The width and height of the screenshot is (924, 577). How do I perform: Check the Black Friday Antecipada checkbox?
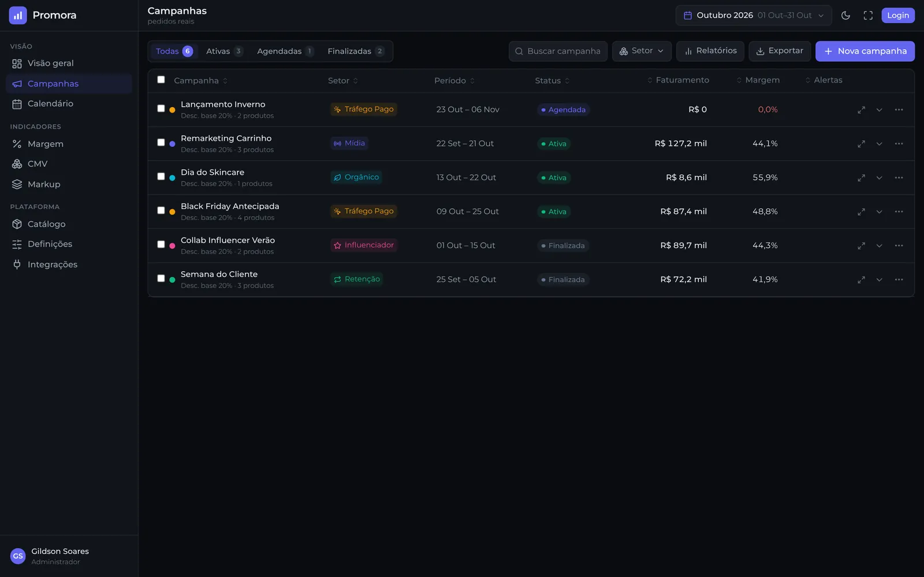pyautogui.click(x=161, y=211)
